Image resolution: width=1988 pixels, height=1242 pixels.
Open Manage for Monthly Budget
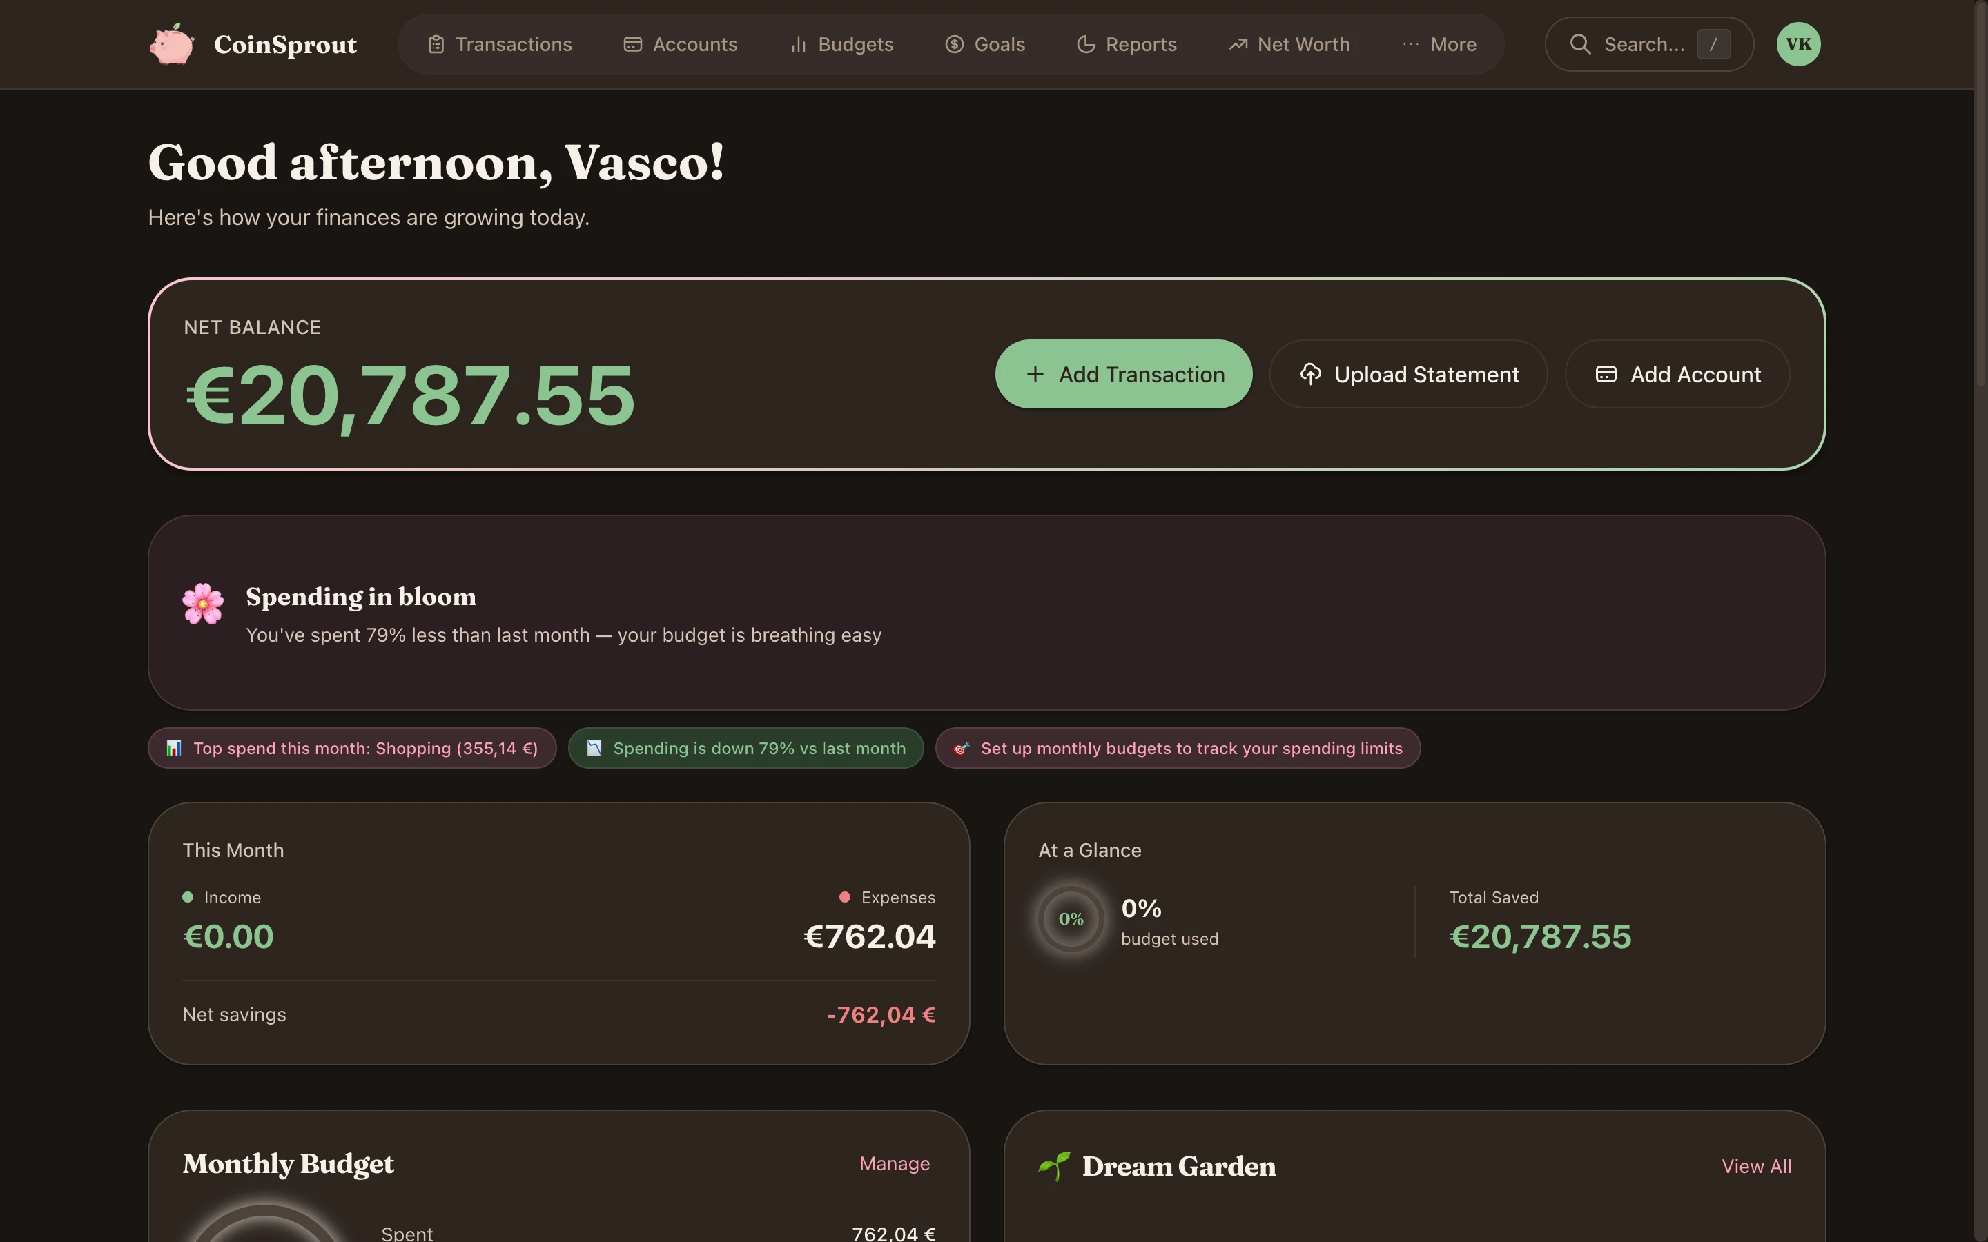click(895, 1163)
